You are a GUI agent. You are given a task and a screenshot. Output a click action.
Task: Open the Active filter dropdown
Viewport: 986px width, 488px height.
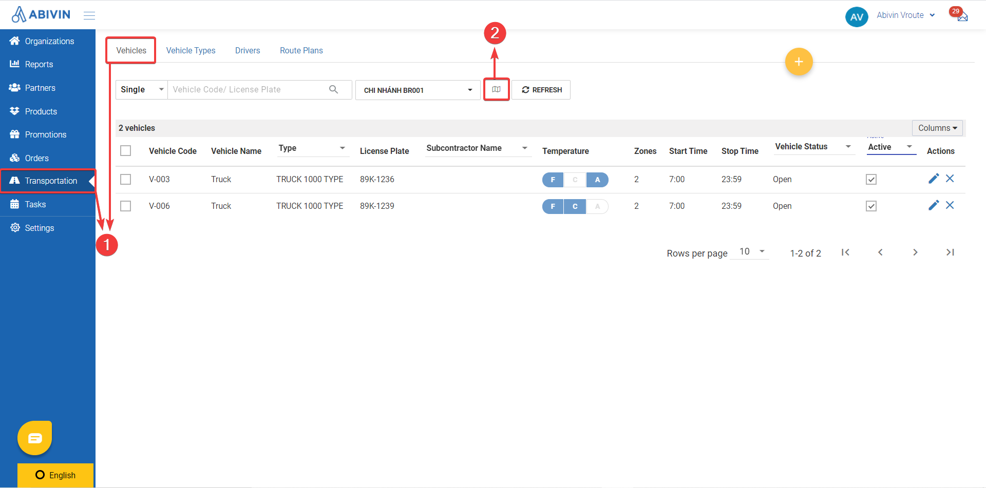click(x=891, y=147)
